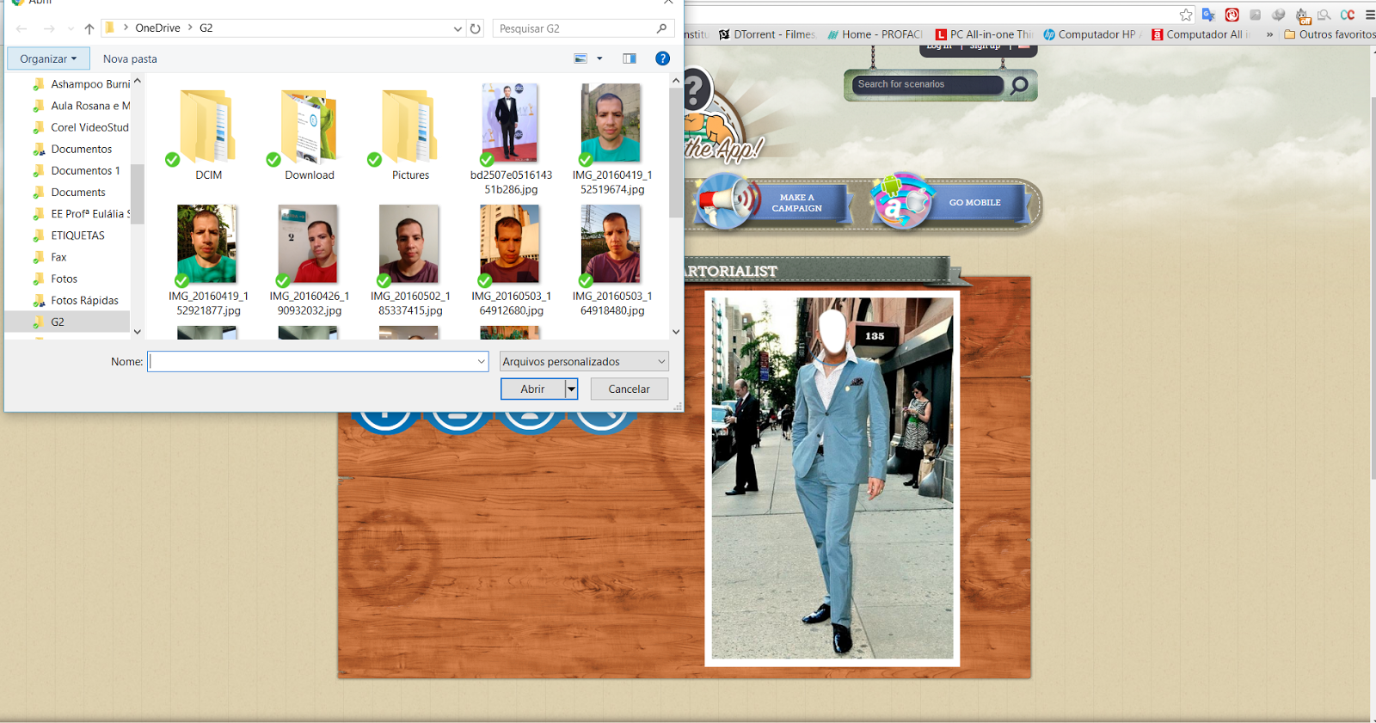The width and height of the screenshot is (1376, 723).
Task: Change the file view layout icon
Action: (580, 58)
